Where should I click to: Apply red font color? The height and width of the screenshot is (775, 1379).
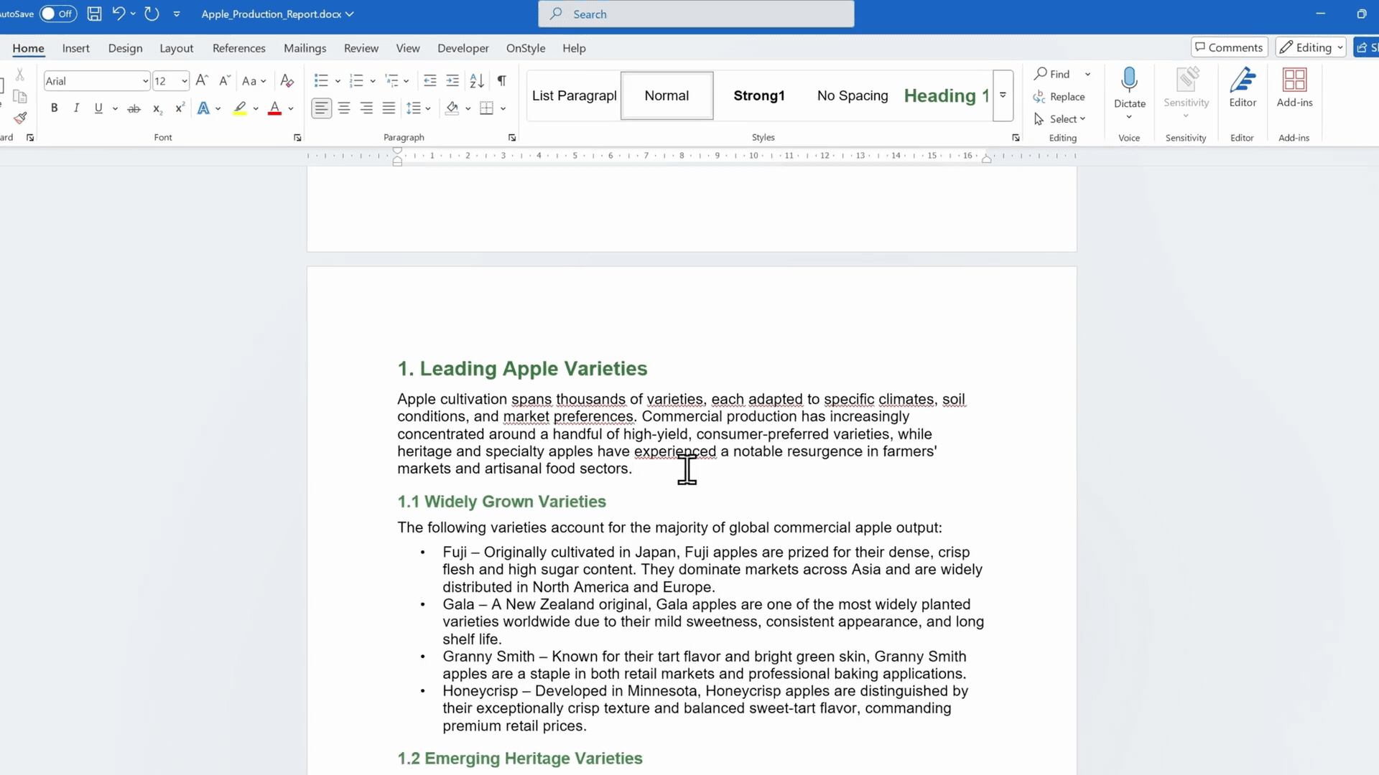coord(274,108)
